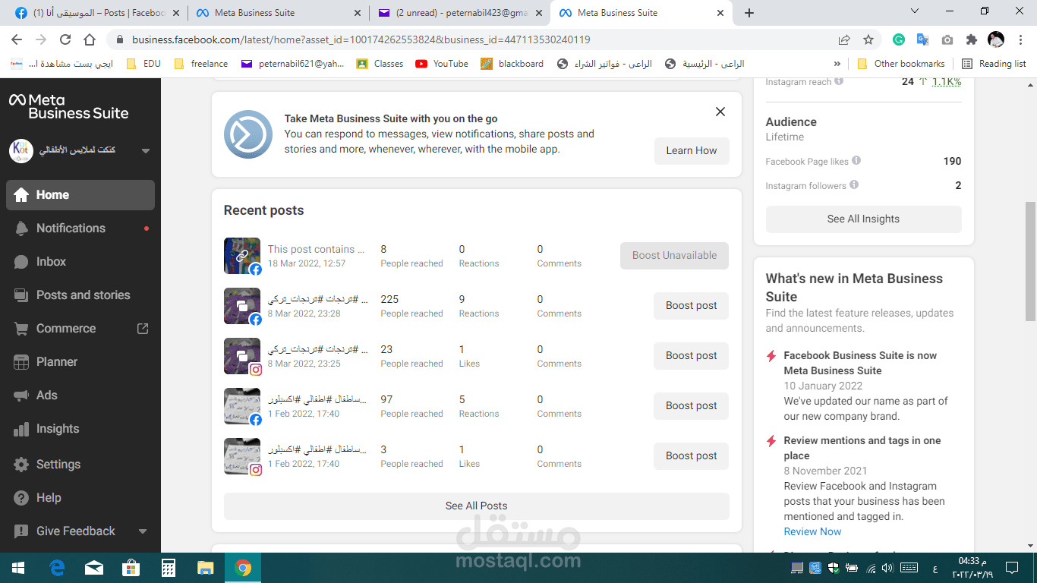Open the Google Translate extension icon
The image size is (1037, 583).
click(x=923, y=39)
